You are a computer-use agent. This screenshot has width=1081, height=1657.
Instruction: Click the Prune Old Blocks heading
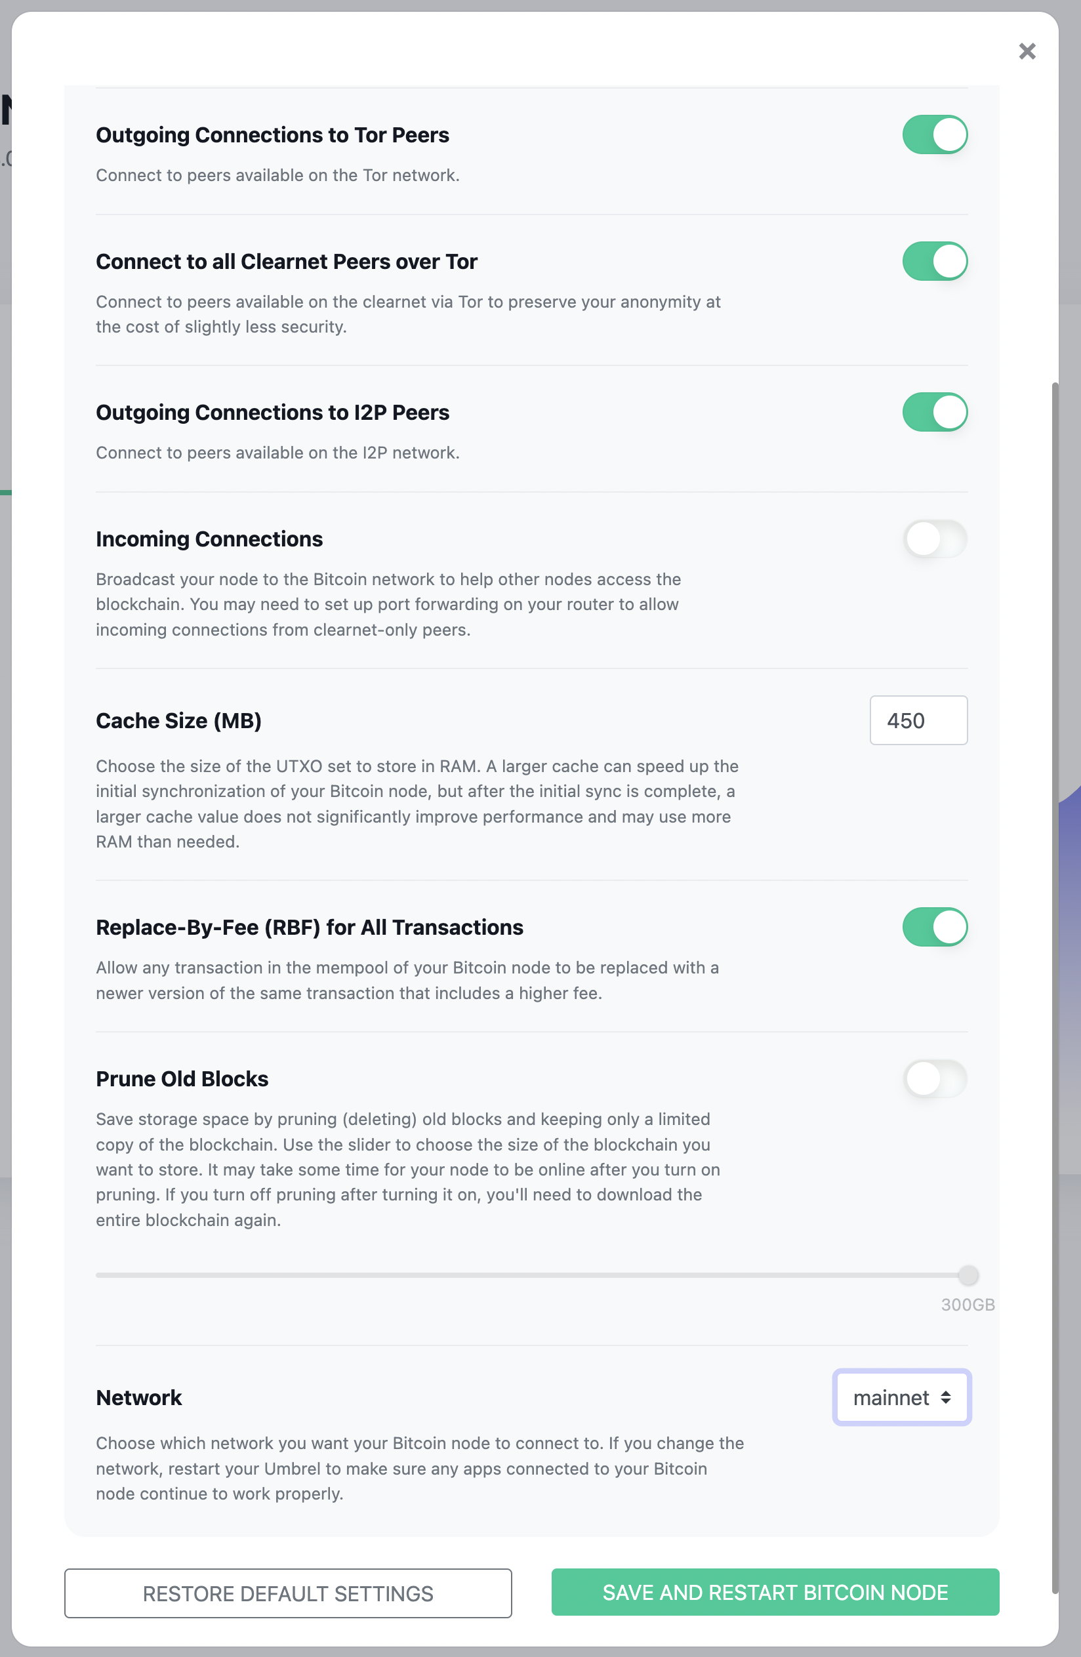coord(182,1078)
